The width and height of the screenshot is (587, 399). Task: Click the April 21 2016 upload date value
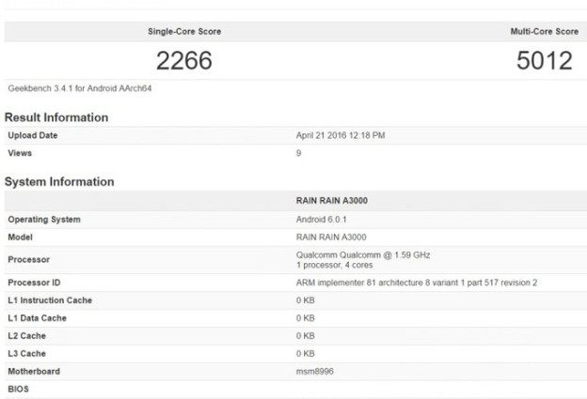[340, 136]
